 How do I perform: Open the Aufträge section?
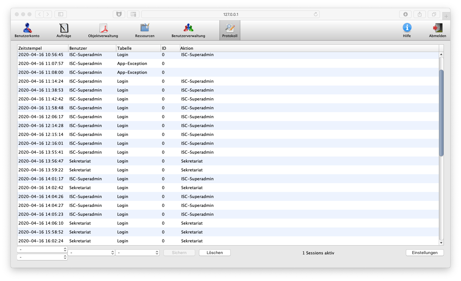(64, 30)
